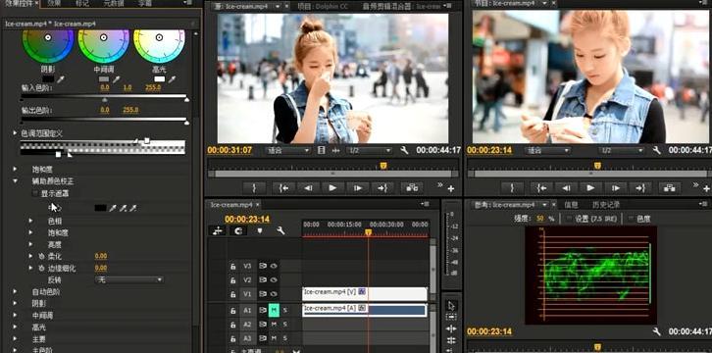712x353 pixels.
Task: Click the 高光 white color swatch
Action: click(x=160, y=79)
